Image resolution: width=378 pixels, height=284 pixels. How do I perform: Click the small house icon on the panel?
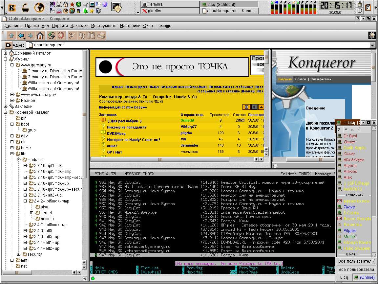(x=66, y=4)
